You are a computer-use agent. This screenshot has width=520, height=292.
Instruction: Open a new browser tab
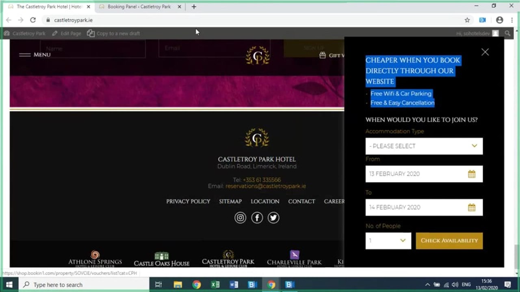coord(194,7)
